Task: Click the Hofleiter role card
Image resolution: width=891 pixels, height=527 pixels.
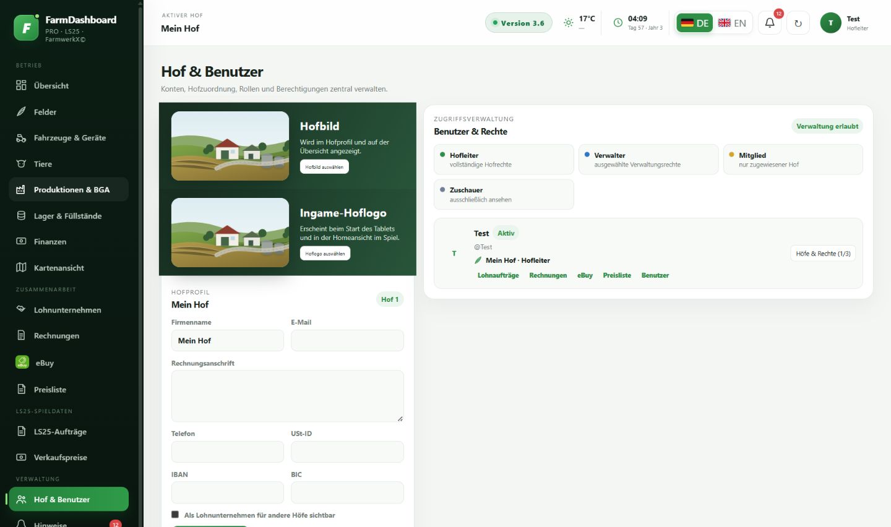Action: (x=504, y=160)
